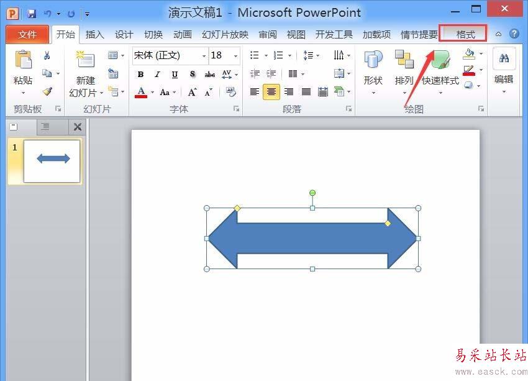Switch to 插入 insert tab
528x381 pixels.
click(94, 34)
